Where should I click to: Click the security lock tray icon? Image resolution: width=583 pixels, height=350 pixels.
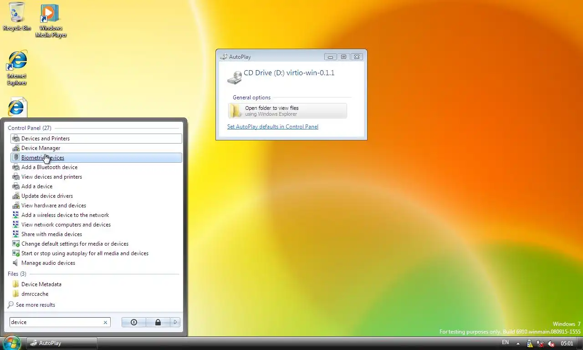(530, 344)
